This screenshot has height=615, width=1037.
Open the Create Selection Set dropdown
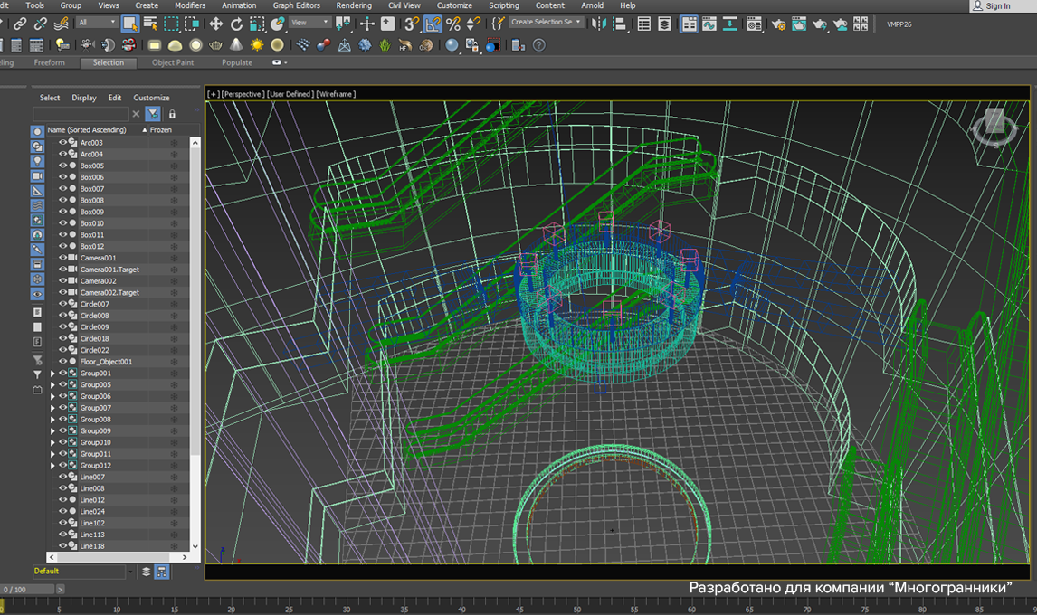[x=547, y=23]
